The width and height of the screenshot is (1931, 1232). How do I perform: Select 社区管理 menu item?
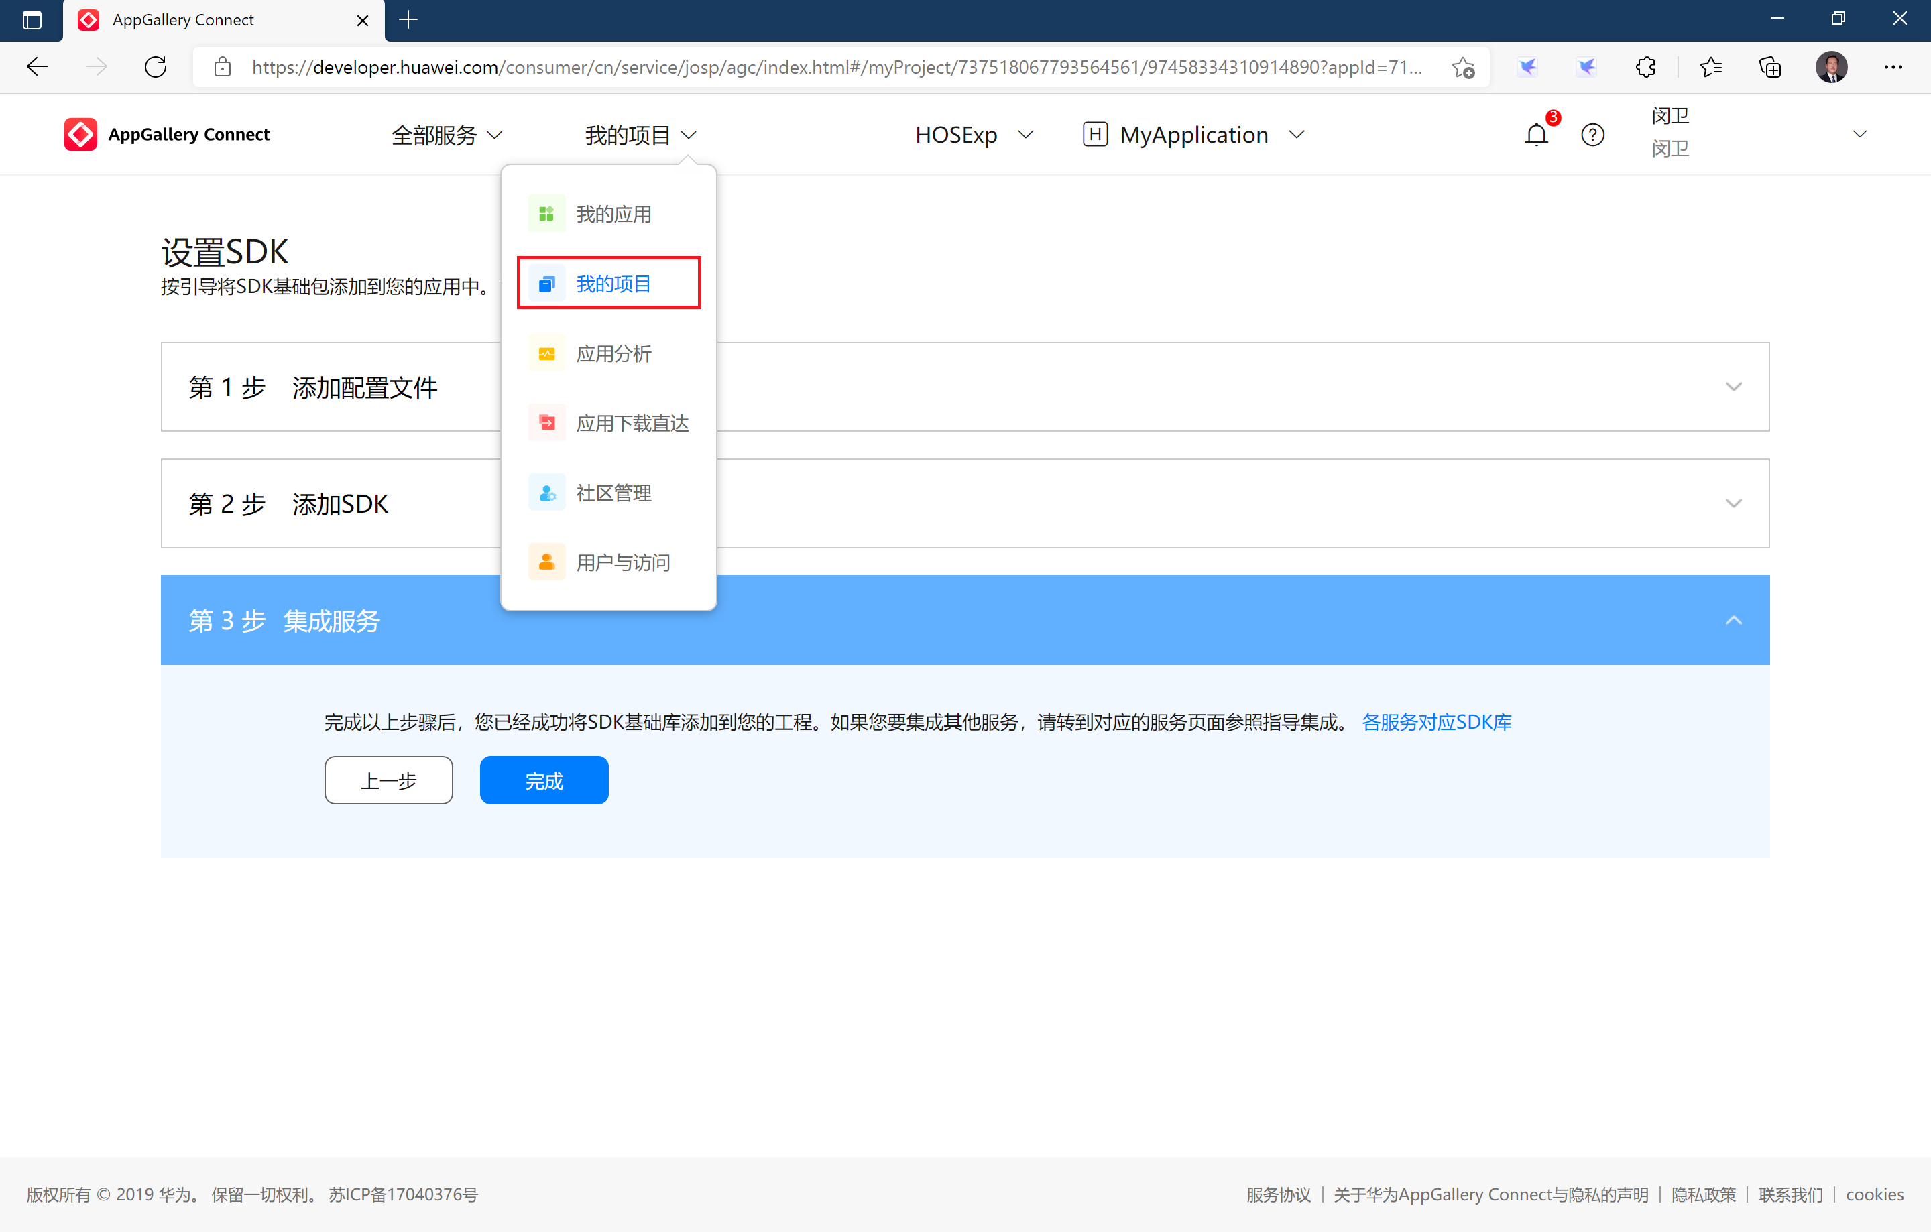pos(609,493)
